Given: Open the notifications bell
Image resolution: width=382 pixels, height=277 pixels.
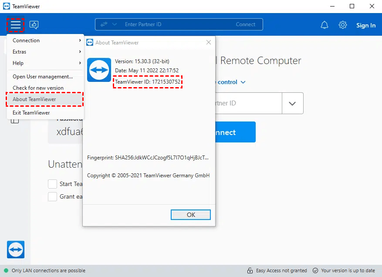Looking at the screenshot, I should point(324,25).
